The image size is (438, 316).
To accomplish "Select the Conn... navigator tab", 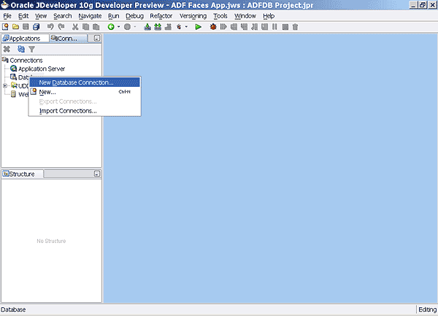I will [x=69, y=38].
